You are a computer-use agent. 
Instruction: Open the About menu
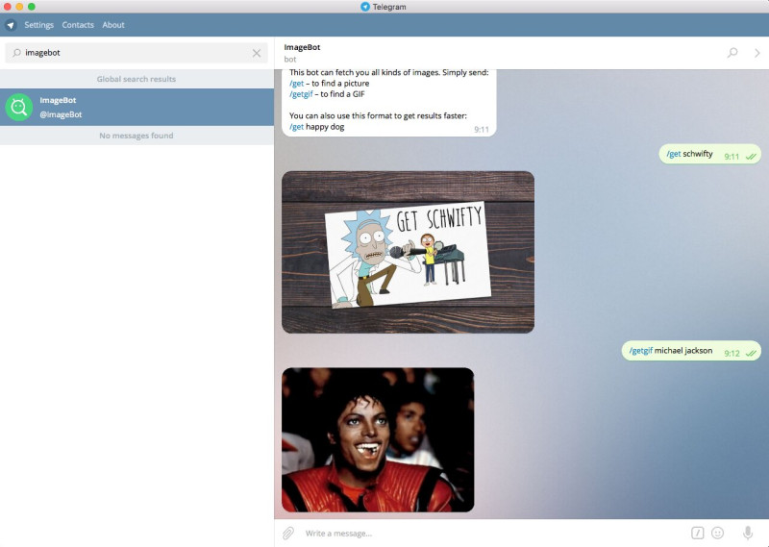113,25
